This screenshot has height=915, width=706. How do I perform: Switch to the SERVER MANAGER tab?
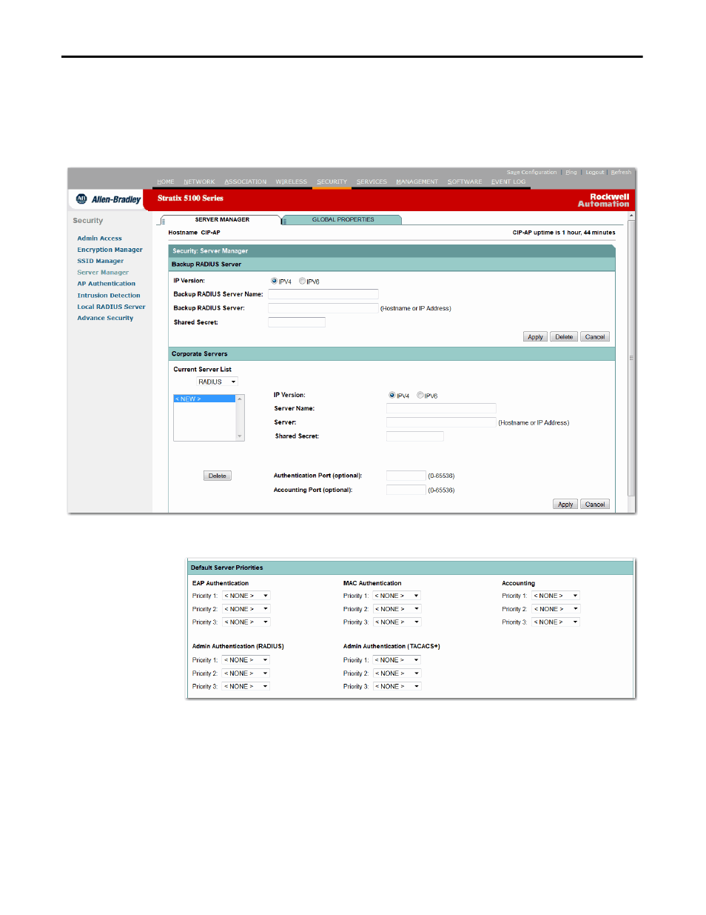click(x=222, y=219)
